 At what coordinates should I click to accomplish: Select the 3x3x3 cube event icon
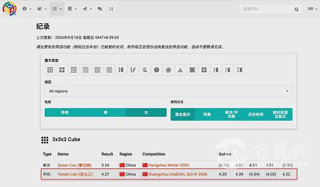(x=50, y=70)
